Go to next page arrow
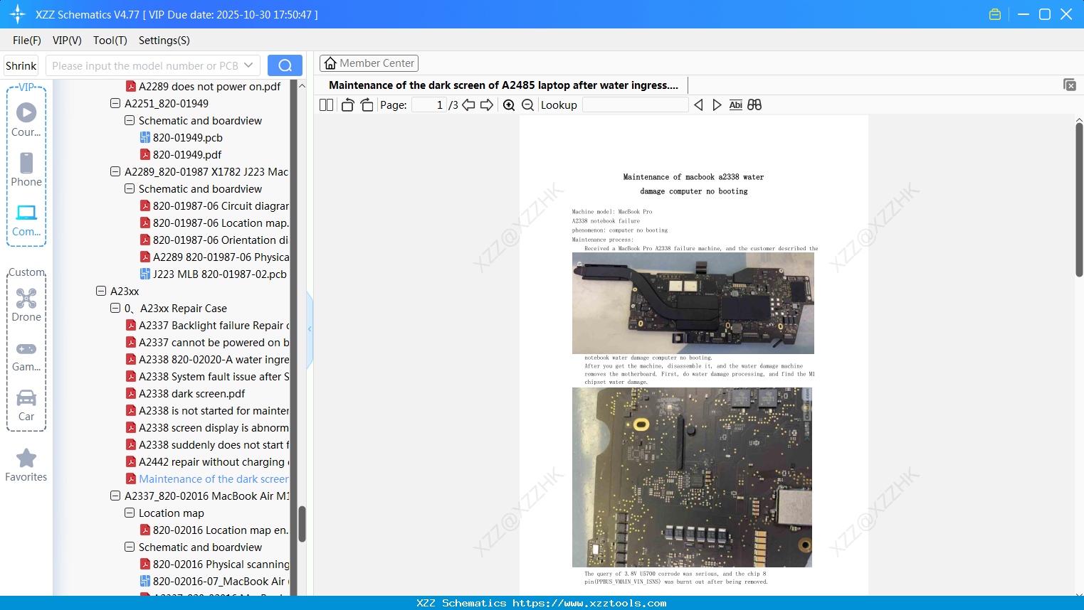Screen dimensions: 1084x610 coord(487,105)
